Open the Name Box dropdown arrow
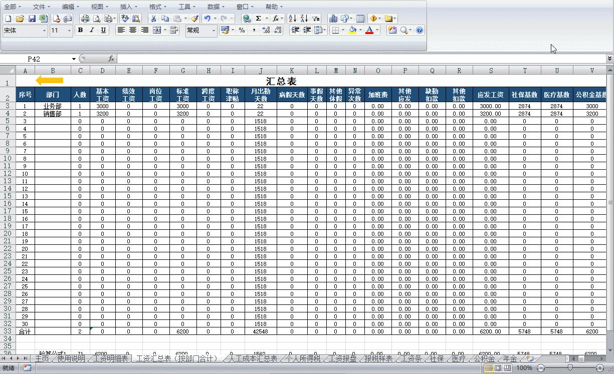 coord(74,59)
